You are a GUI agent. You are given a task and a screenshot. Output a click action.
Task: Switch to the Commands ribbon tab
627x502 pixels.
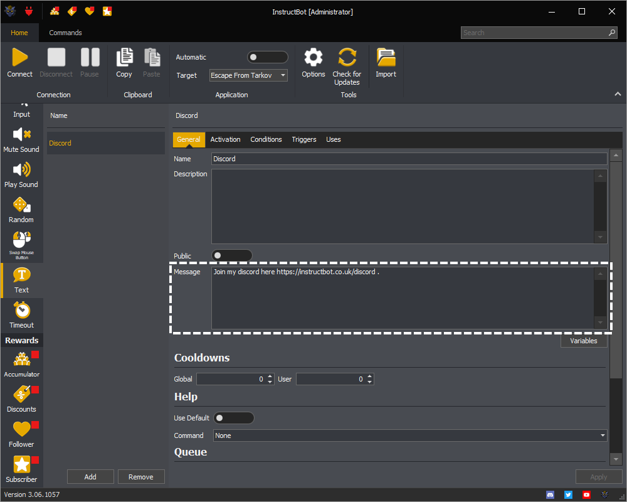(x=66, y=33)
